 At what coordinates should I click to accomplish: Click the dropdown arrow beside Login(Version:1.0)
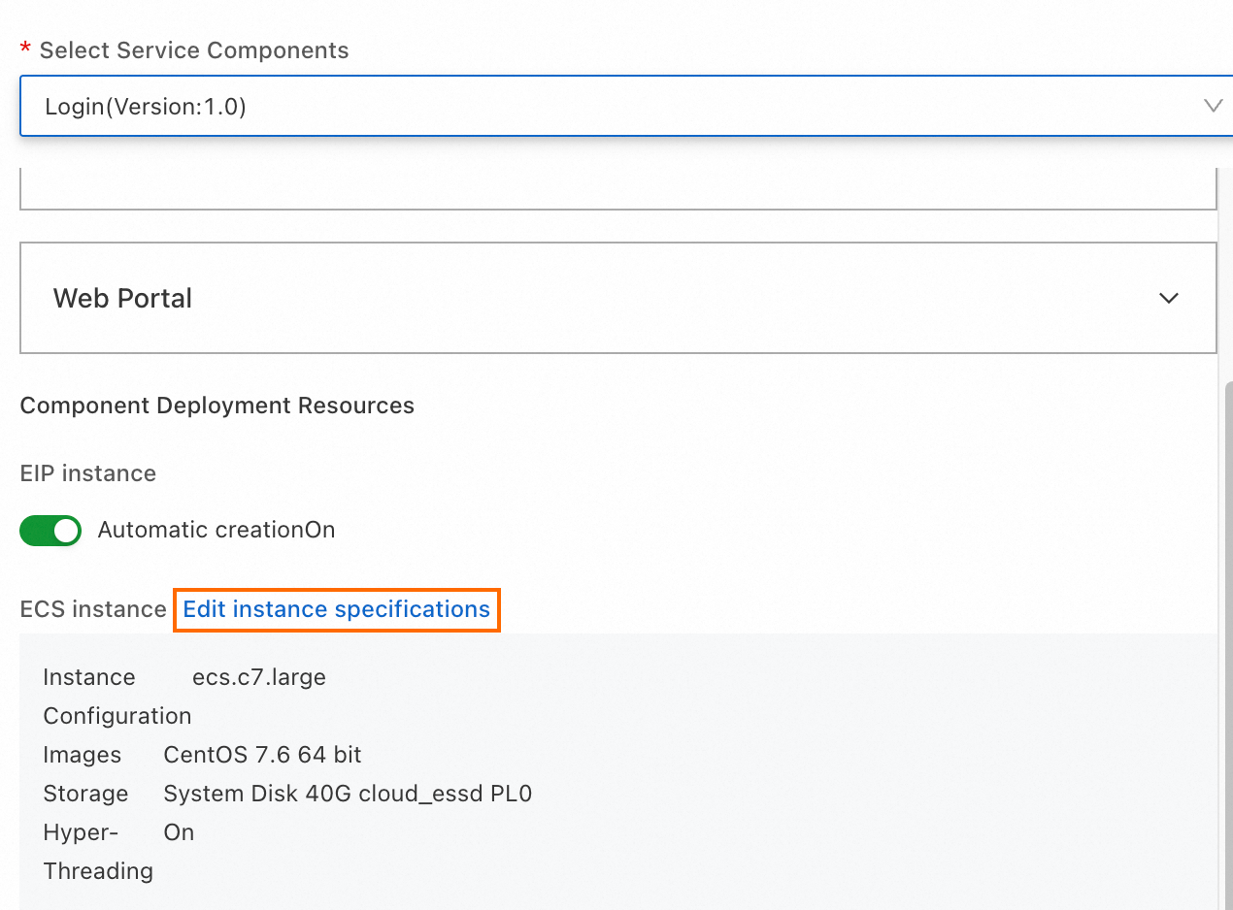1213,106
